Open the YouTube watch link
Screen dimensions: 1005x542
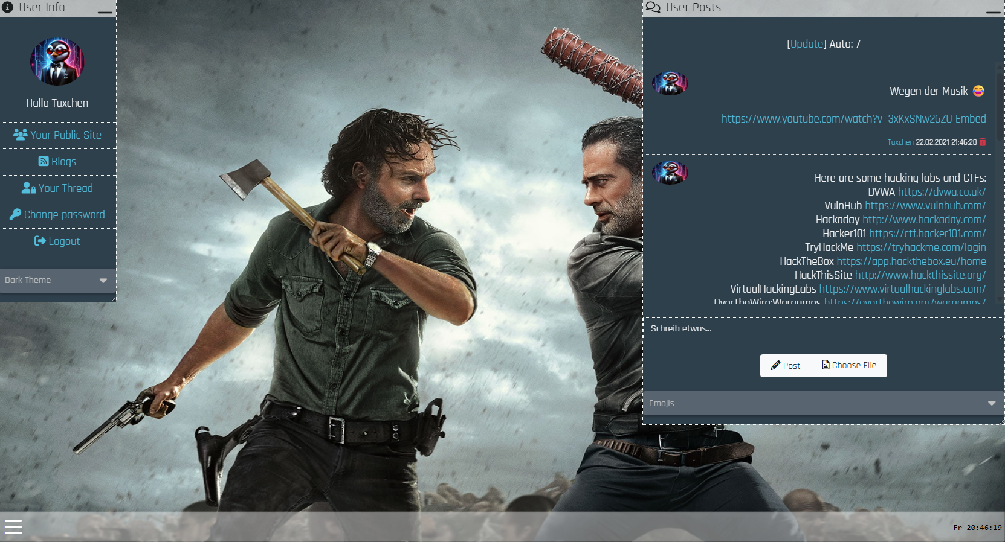click(836, 119)
